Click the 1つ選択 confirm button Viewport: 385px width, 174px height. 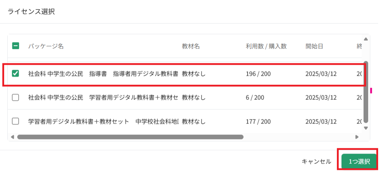tap(359, 162)
